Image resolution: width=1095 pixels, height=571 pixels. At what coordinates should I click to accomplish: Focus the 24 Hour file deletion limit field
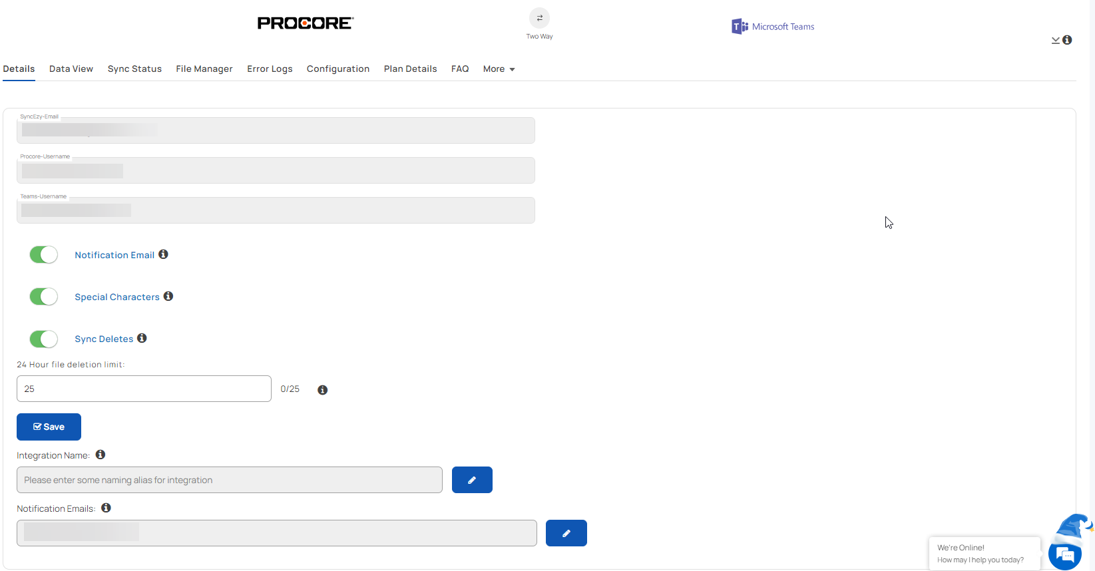pos(144,389)
